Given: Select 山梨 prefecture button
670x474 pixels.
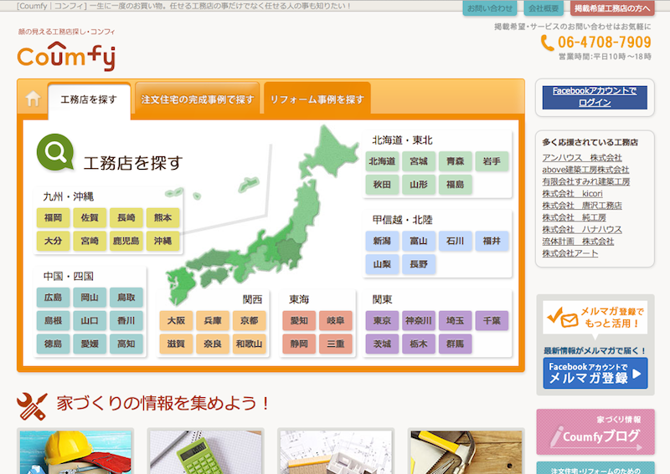Looking at the screenshot, I should [x=382, y=264].
